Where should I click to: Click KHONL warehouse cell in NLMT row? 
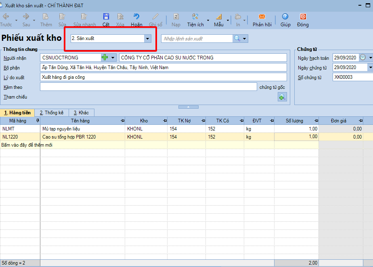click(x=146, y=129)
